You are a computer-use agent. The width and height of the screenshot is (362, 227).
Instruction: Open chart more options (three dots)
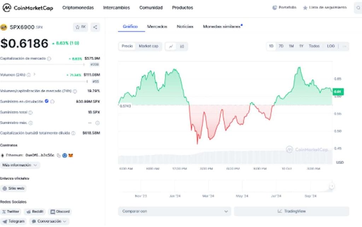[344, 46]
